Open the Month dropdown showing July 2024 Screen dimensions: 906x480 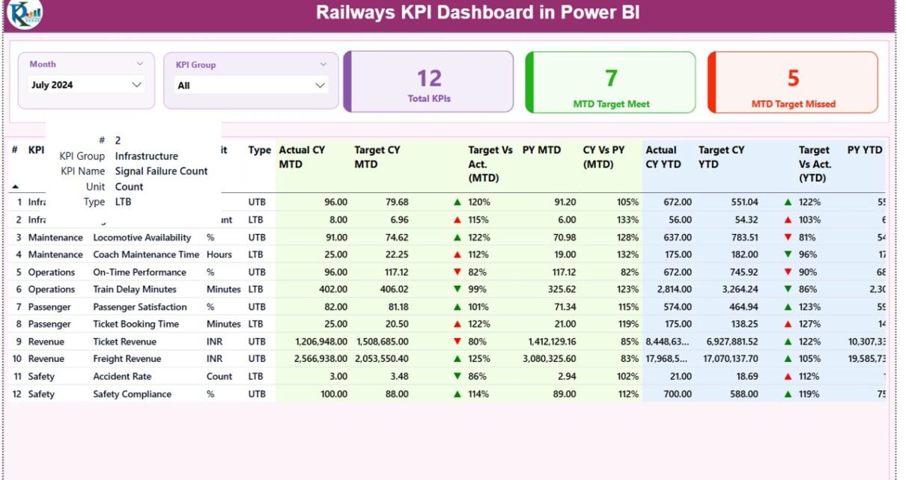click(86, 85)
